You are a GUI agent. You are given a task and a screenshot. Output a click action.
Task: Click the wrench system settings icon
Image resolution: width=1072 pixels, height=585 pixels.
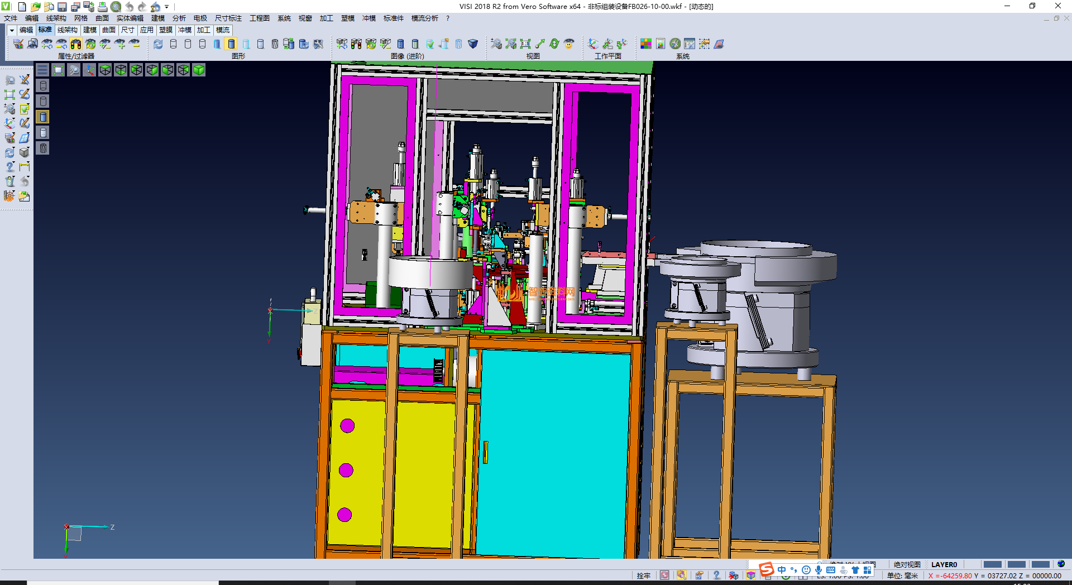675,44
